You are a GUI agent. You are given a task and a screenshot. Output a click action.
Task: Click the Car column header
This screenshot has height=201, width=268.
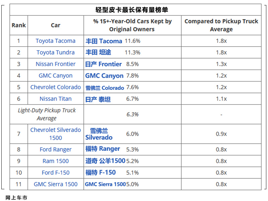56,25
